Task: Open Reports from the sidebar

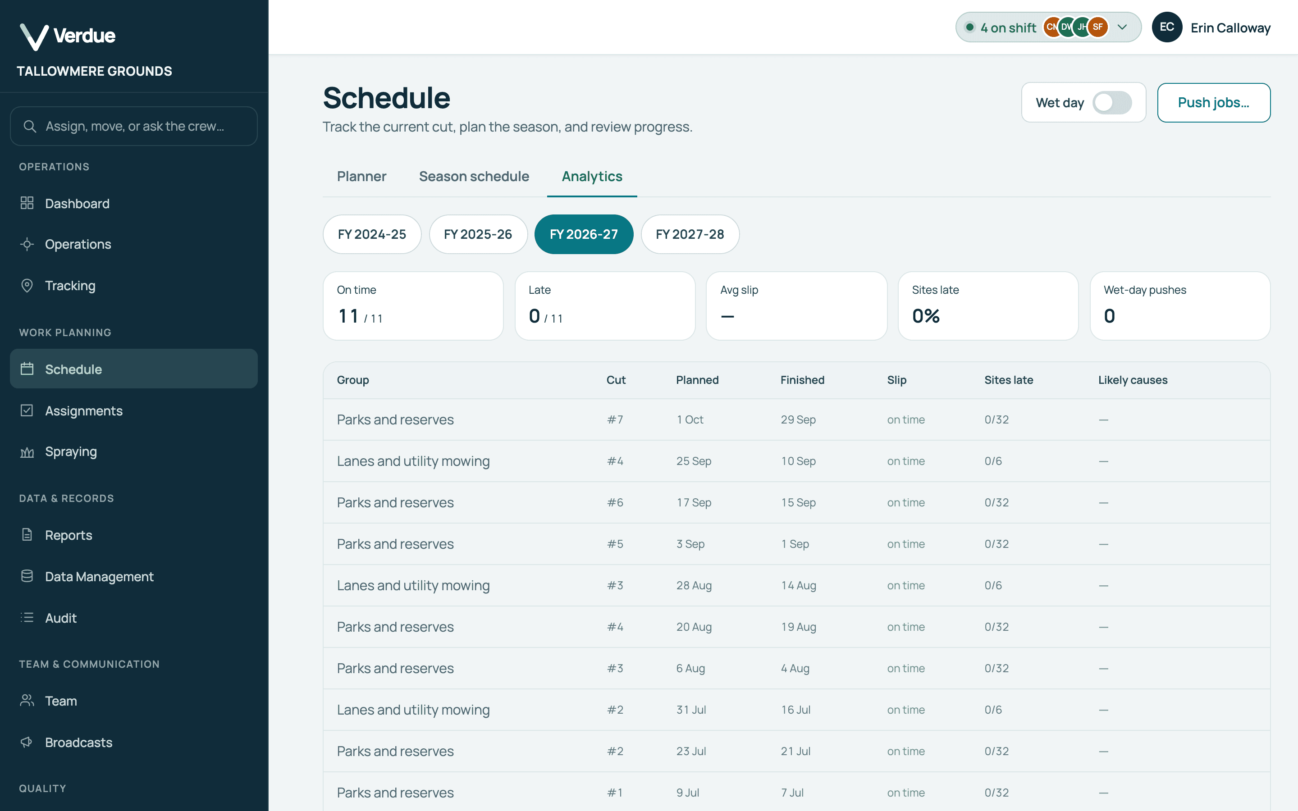Action: (133, 535)
